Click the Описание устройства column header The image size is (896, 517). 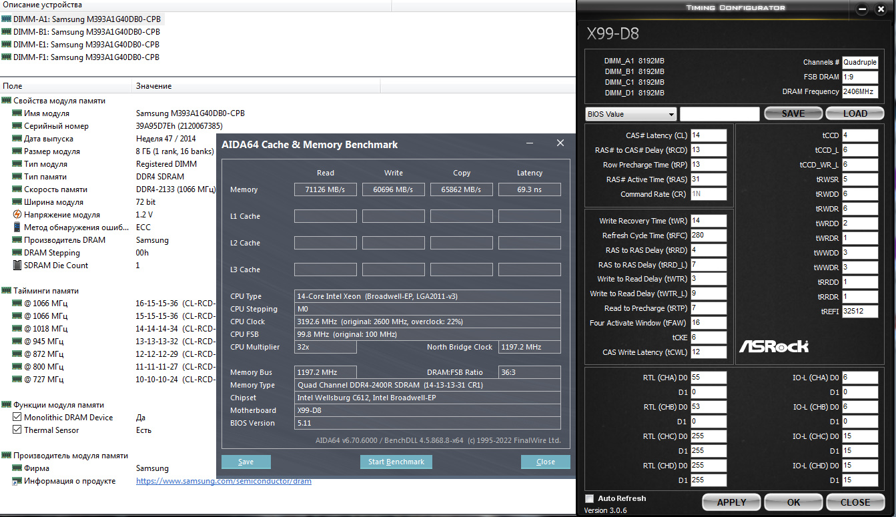[195, 5]
